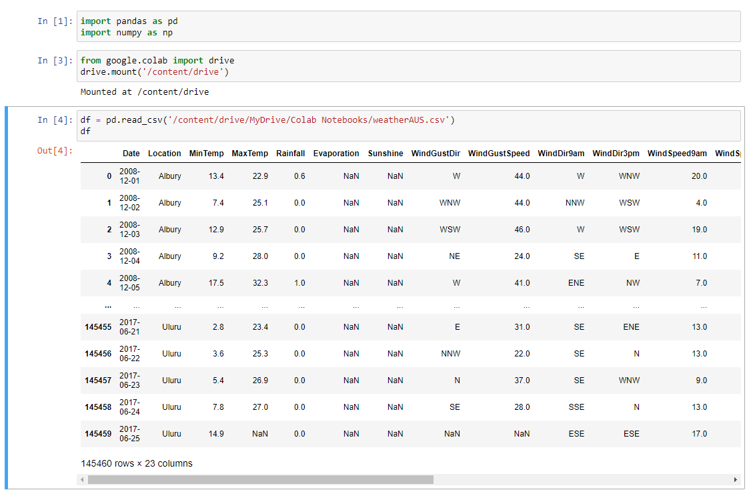Click inside the drive.mount code cell
Viewport: 751px width, 490px height.
409,66
